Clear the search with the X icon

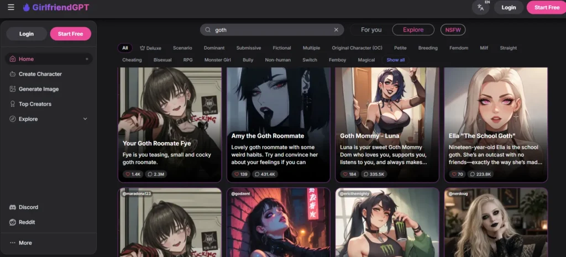click(x=336, y=30)
